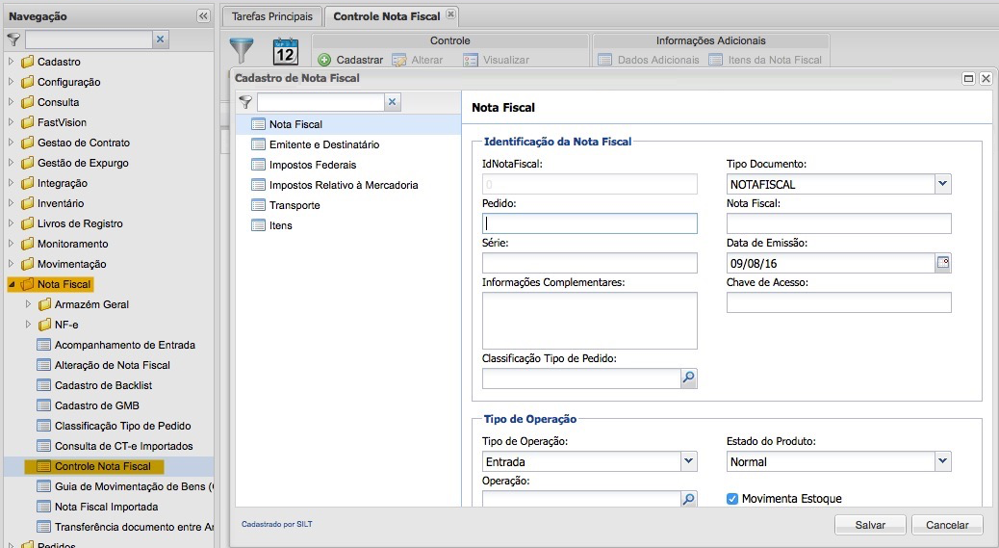The width and height of the screenshot is (999, 548).
Task: Select the Cadastro folder icon in navigation
Action: click(x=27, y=62)
